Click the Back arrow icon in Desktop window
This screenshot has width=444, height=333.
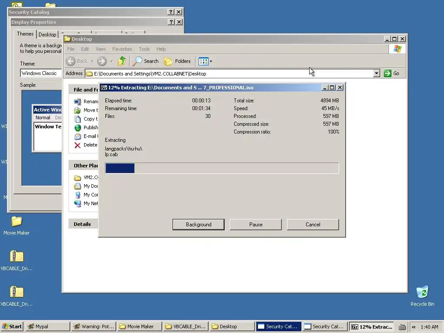click(x=71, y=61)
